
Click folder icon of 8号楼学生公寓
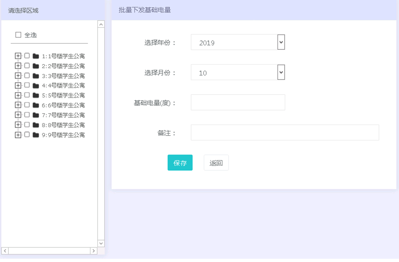pyautogui.click(x=36, y=125)
